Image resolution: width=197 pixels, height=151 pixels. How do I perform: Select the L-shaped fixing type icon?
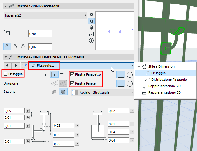(x=54, y=74)
